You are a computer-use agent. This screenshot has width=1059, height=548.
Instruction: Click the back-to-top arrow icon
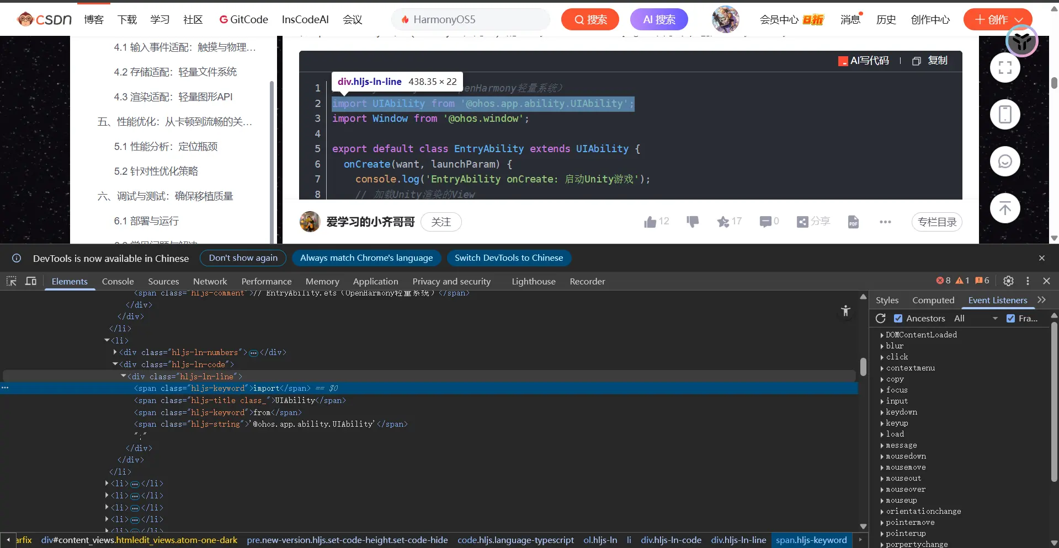pos(1005,208)
